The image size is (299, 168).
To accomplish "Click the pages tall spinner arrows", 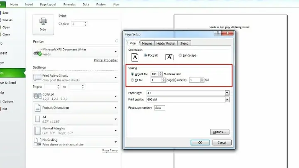I will point(202,80).
